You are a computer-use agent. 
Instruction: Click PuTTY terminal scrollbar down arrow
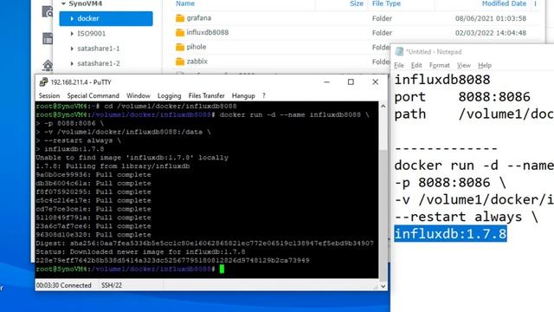[x=383, y=286]
